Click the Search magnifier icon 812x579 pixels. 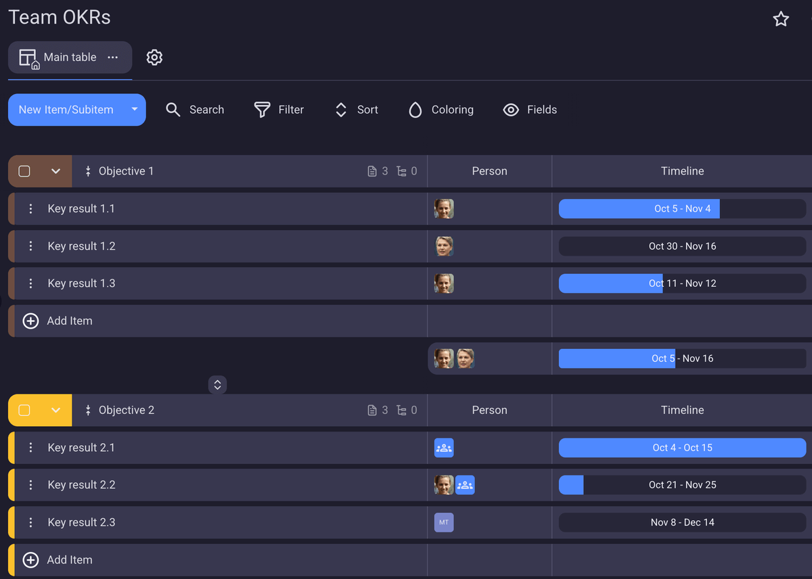(173, 110)
